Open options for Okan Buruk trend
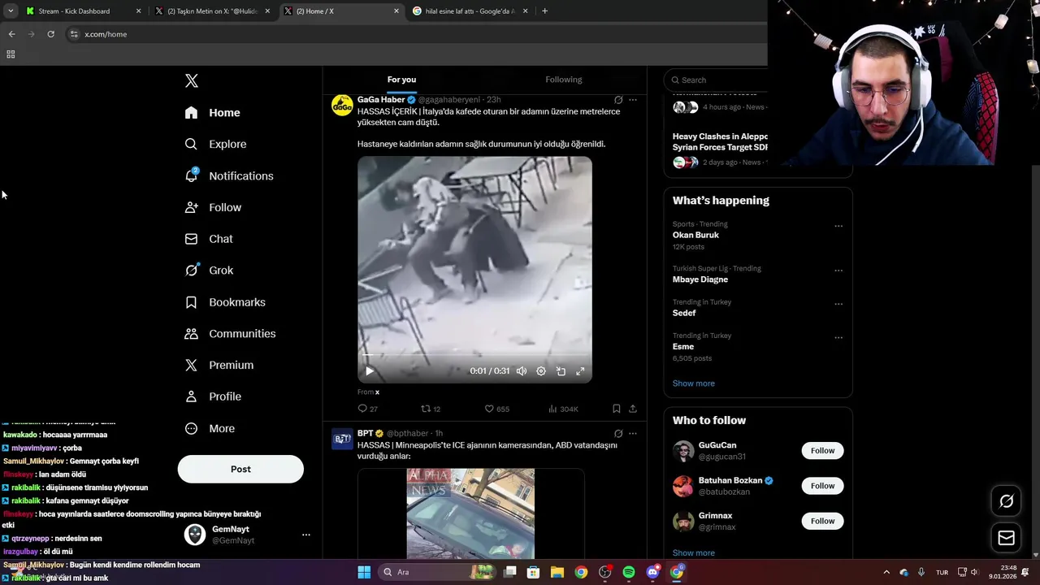Screen dimensions: 1040x585 tap(838, 227)
